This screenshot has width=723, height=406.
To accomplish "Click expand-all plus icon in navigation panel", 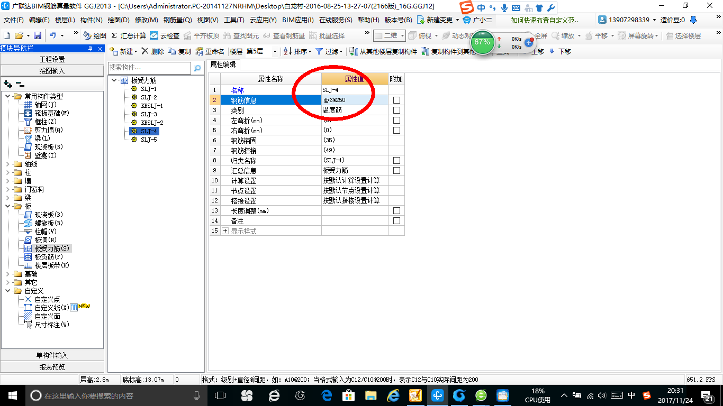I will click(7, 84).
